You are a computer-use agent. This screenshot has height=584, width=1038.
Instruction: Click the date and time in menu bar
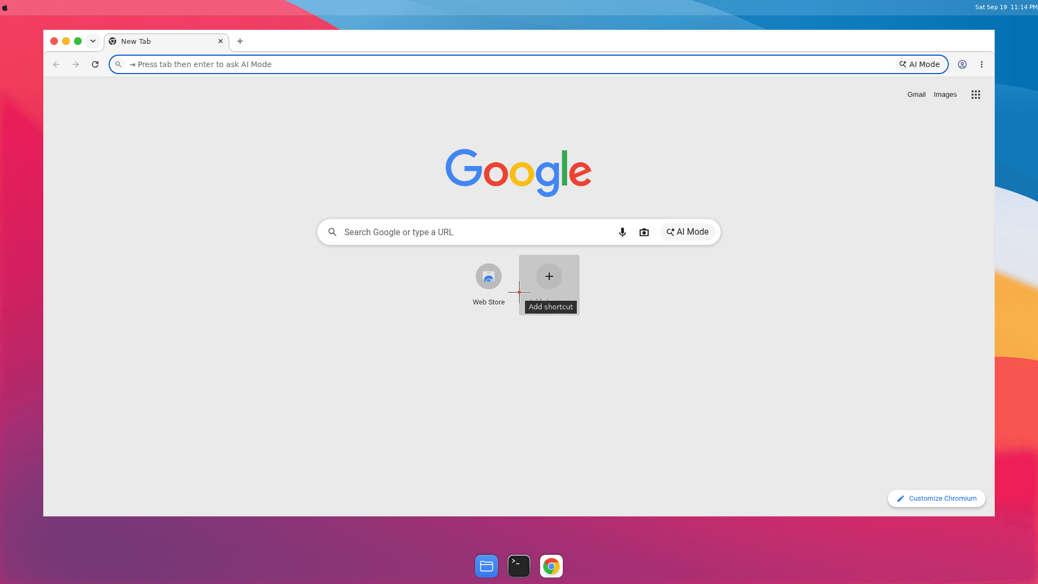tap(1006, 7)
